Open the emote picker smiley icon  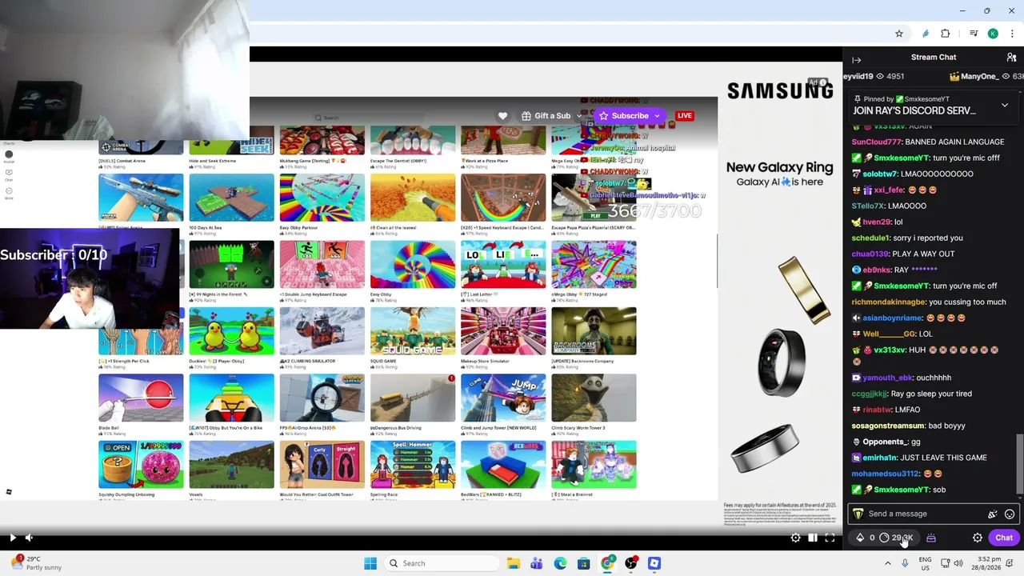(x=1010, y=514)
